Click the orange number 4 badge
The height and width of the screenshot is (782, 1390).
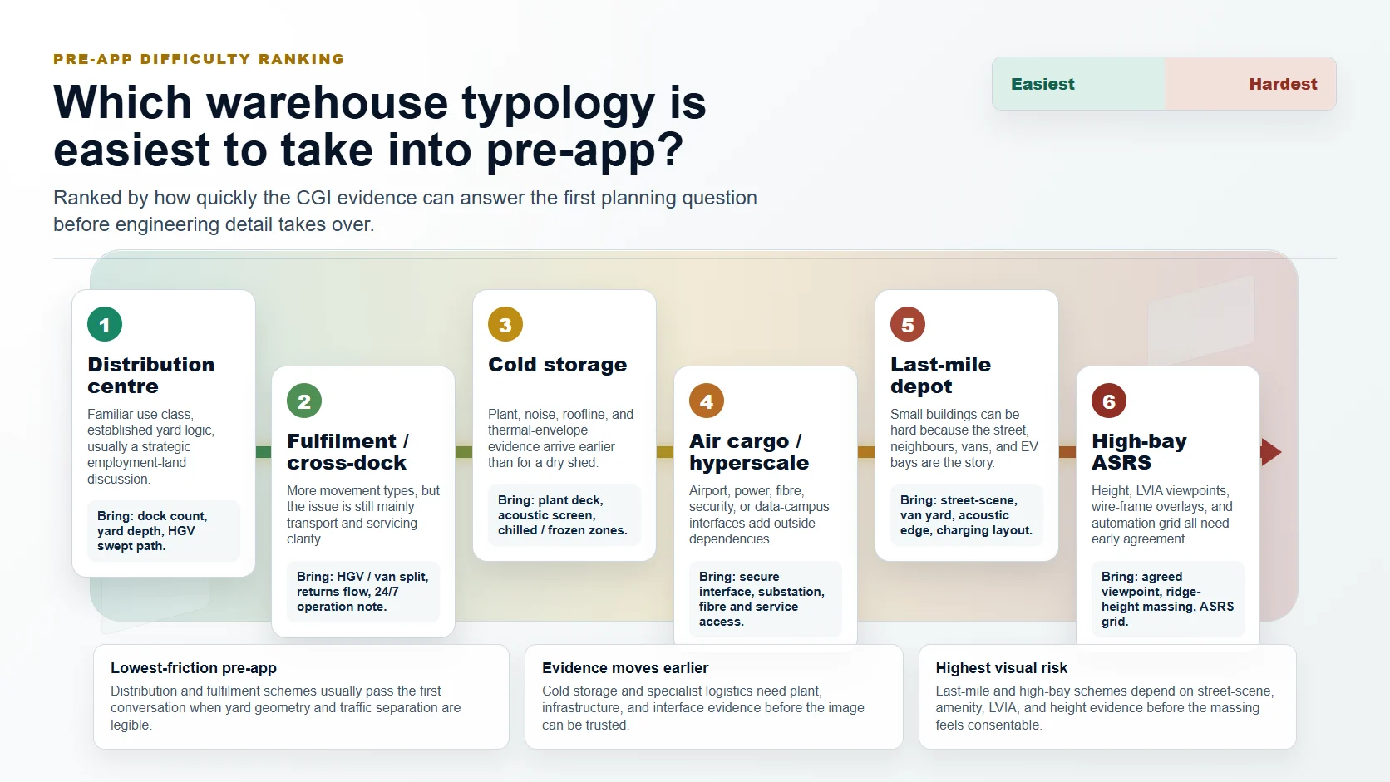point(707,401)
